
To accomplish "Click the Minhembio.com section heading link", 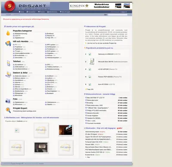I will click(32, 118).
